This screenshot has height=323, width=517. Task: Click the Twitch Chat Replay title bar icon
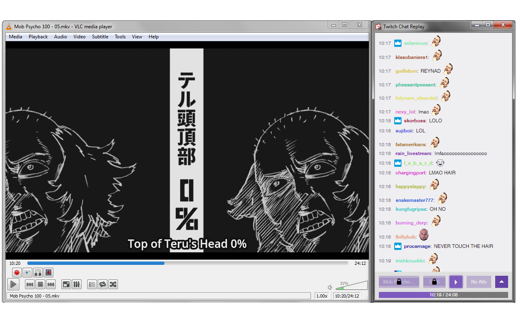click(x=378, y=27)
